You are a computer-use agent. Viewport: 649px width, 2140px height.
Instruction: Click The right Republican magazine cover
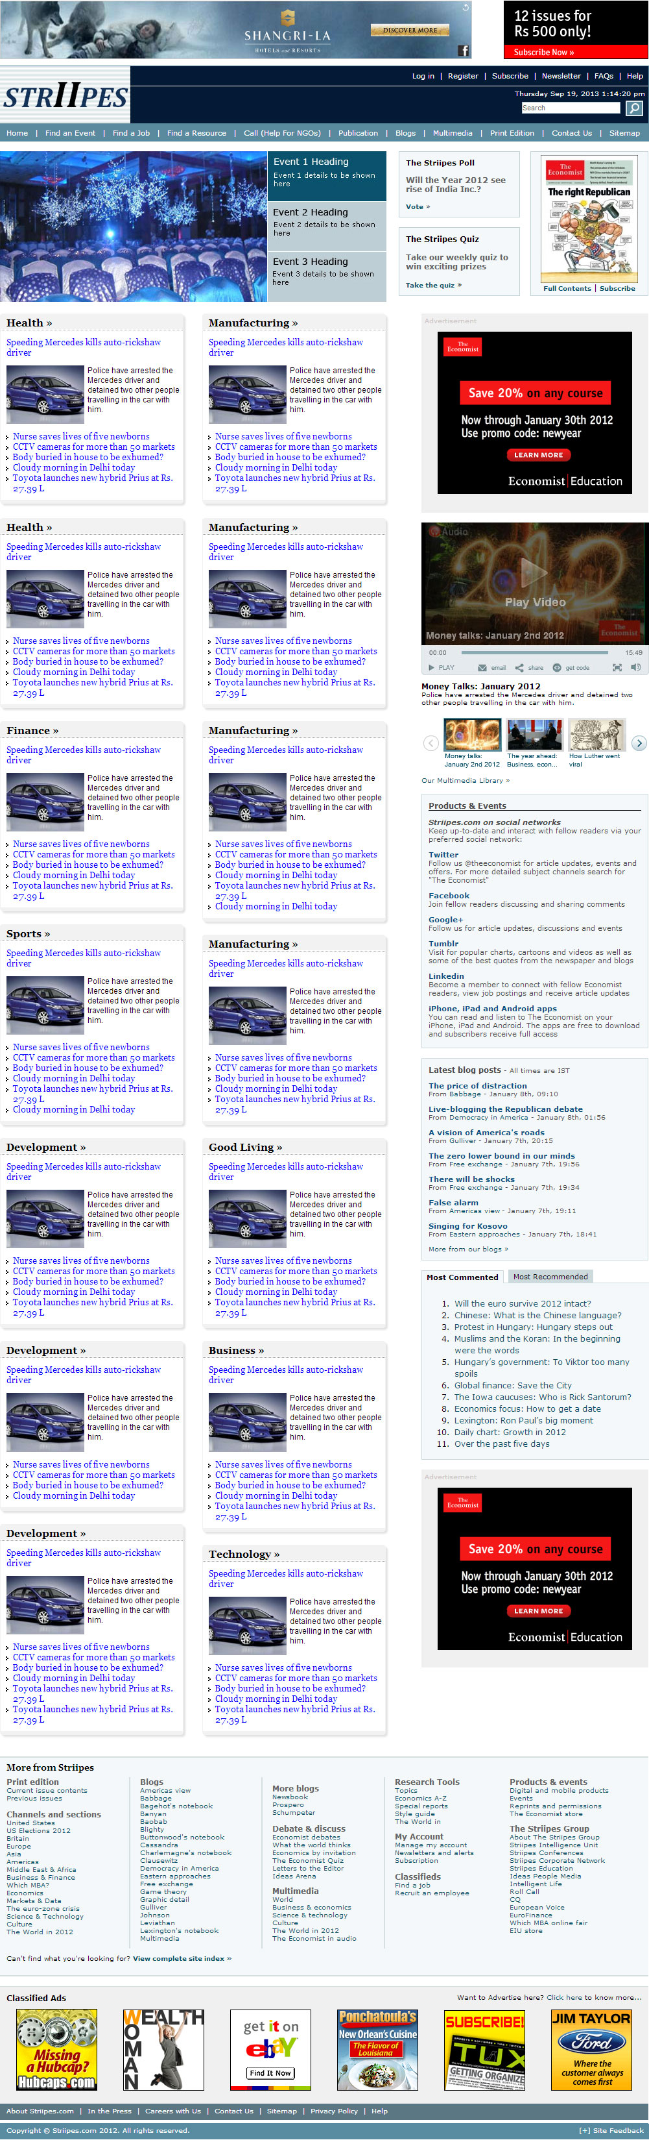coord(589,220)
